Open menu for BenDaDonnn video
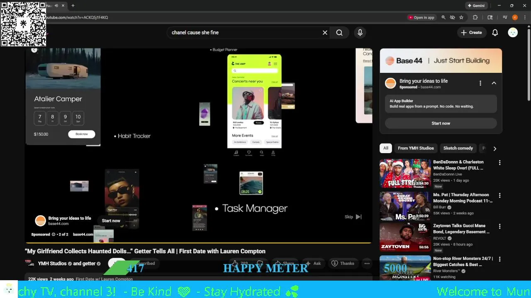531x298 pixels. point(499,163)
